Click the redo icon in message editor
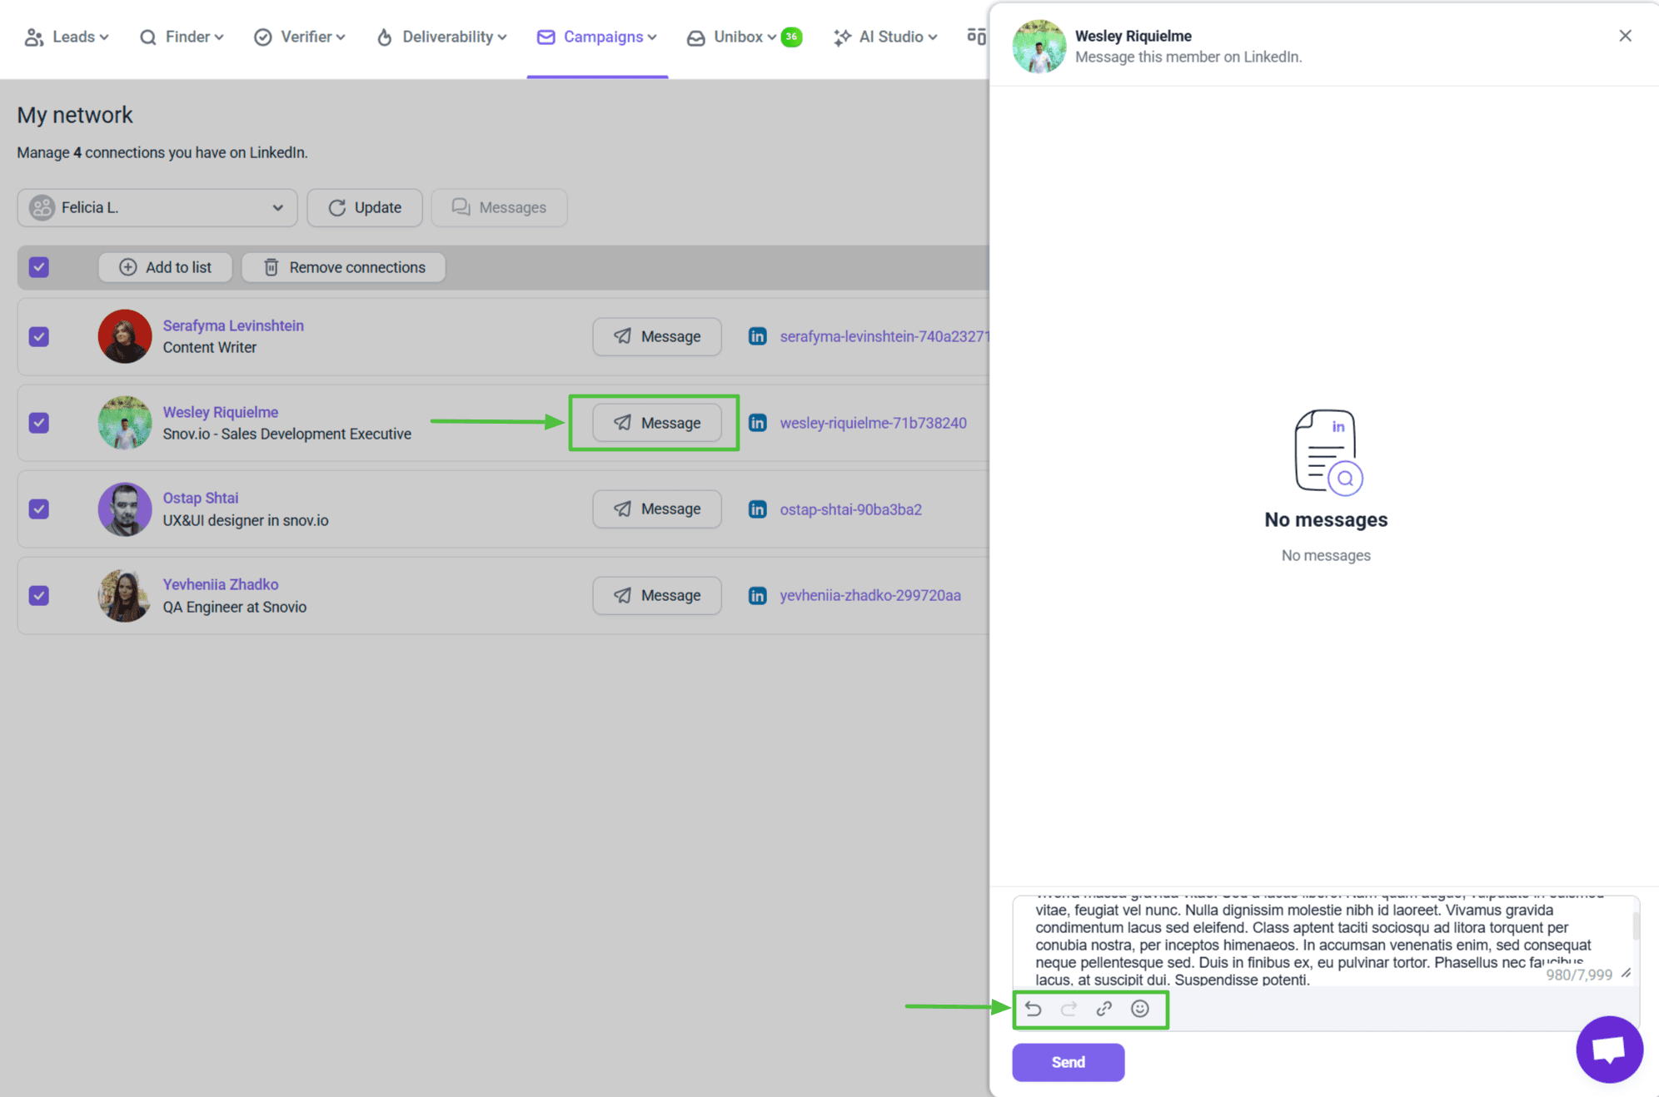Viewport: 1659px width, 1097px height. [1069, 1009]
